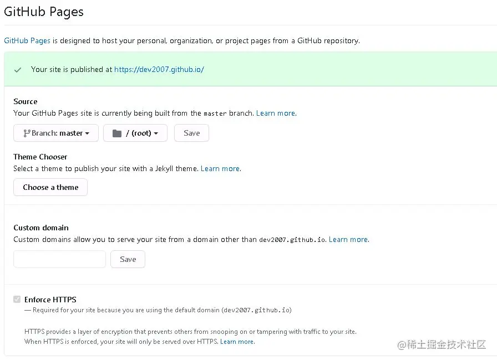
Task: Click Save next to the branch selector
Action: [191, 133]
